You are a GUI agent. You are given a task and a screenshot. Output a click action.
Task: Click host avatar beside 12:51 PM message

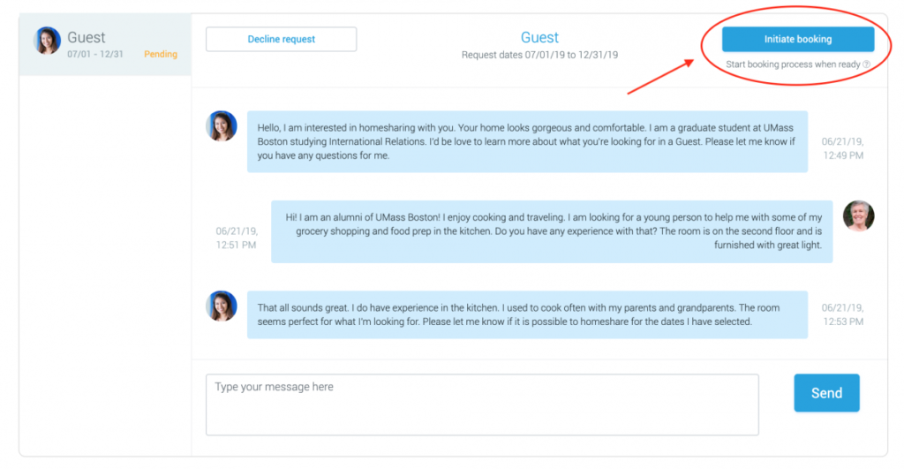point(858,216)
